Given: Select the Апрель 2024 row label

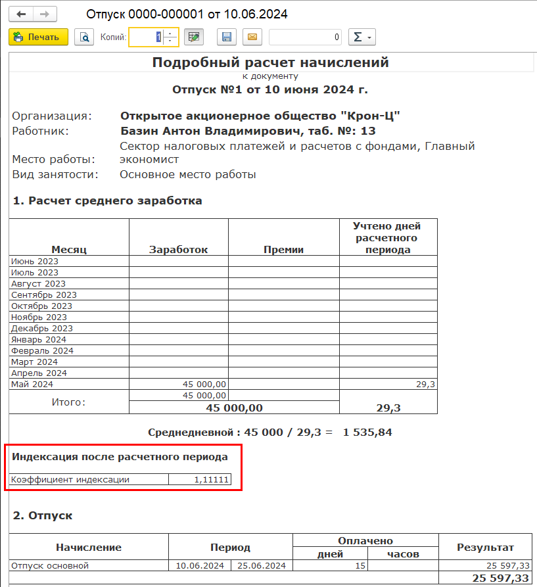Looking at the screenshot, I should (x=69, y=373).
